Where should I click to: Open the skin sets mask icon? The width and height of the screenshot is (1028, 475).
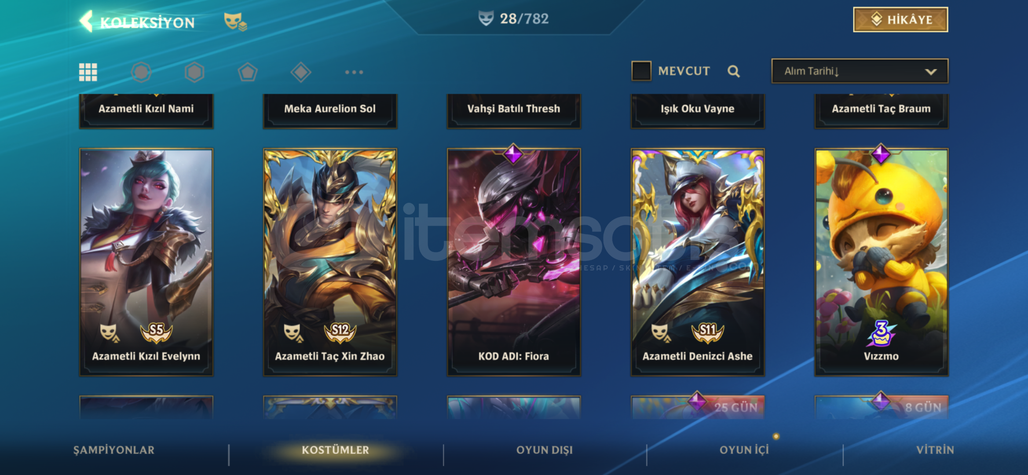click(x=235, y=21)
